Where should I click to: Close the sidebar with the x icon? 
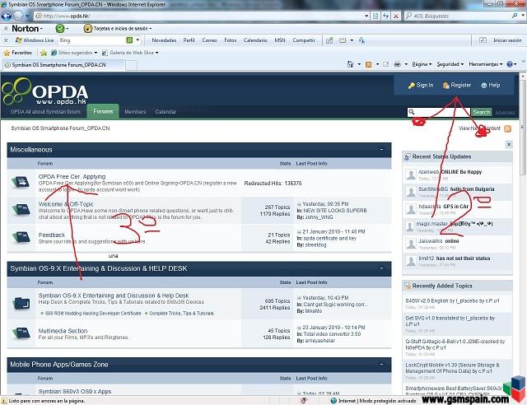(509, 144)
